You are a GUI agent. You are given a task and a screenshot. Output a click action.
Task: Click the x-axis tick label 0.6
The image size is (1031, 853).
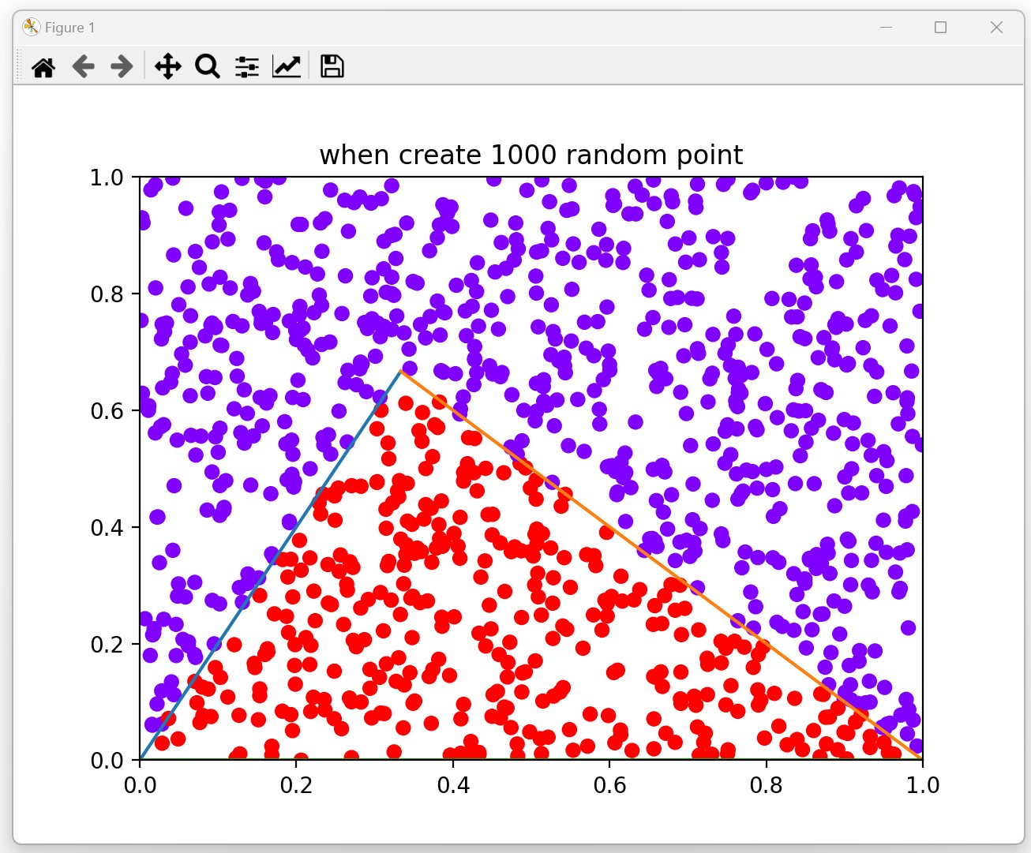[609, 785]
